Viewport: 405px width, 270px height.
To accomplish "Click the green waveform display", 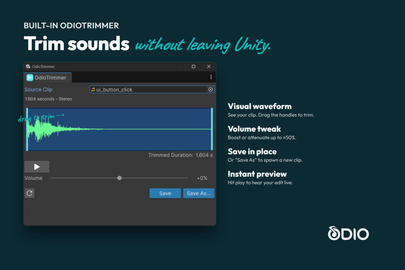I will tap(119, 129).
